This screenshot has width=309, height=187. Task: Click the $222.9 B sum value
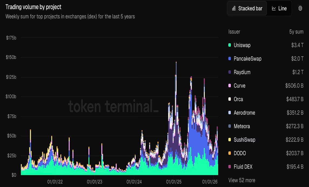pyautogui.click(x=295, y=140)
